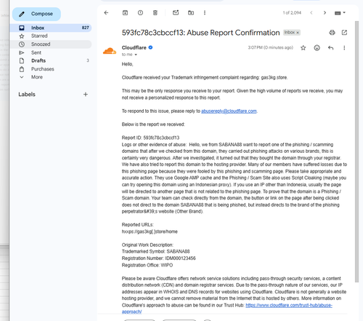Click Registration Number IDM000123456 text
Image resolution: width=363 pixels, height=321 pixels.
[x=159, y=258]
